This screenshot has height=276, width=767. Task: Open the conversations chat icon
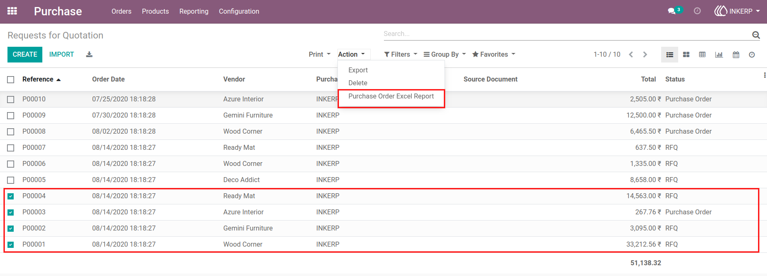point(672,11)
